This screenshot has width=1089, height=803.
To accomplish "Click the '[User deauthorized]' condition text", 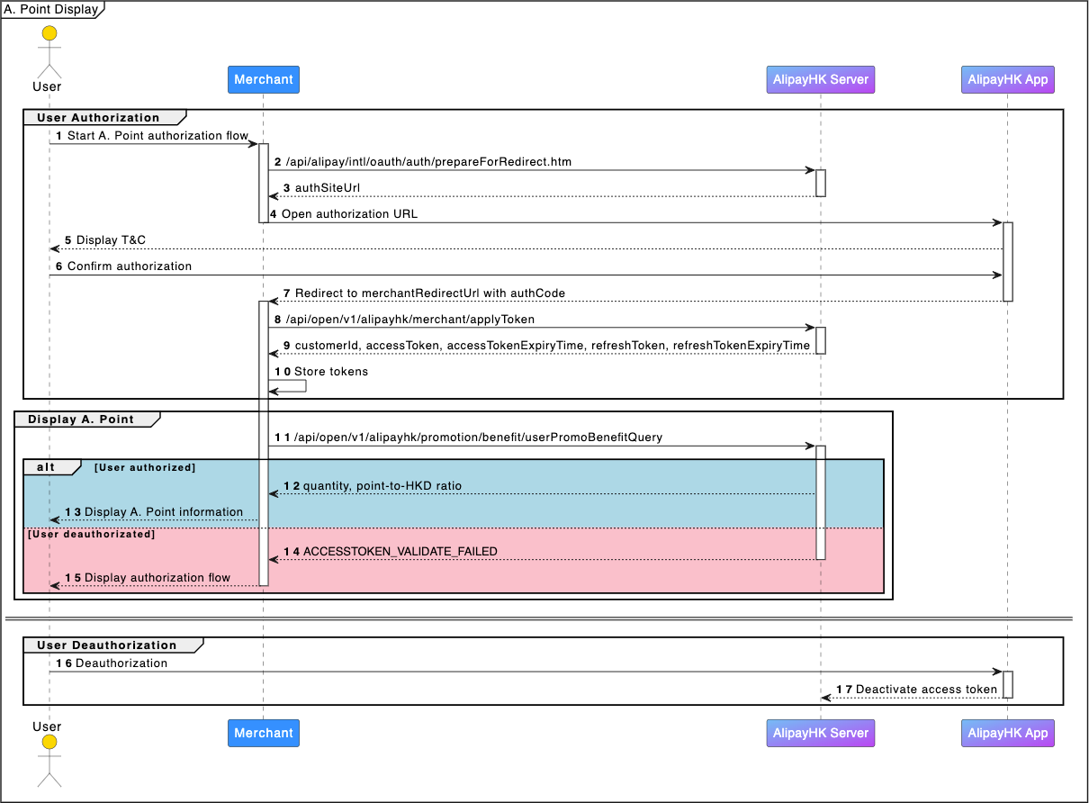I will 91,534.
